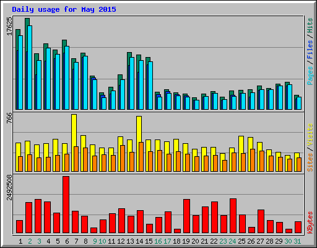Image resolution: width=317 pixels, height=248 pixels.
Task: Click the red KBytes bar for day 27
Action: click(x=261, y=221)
